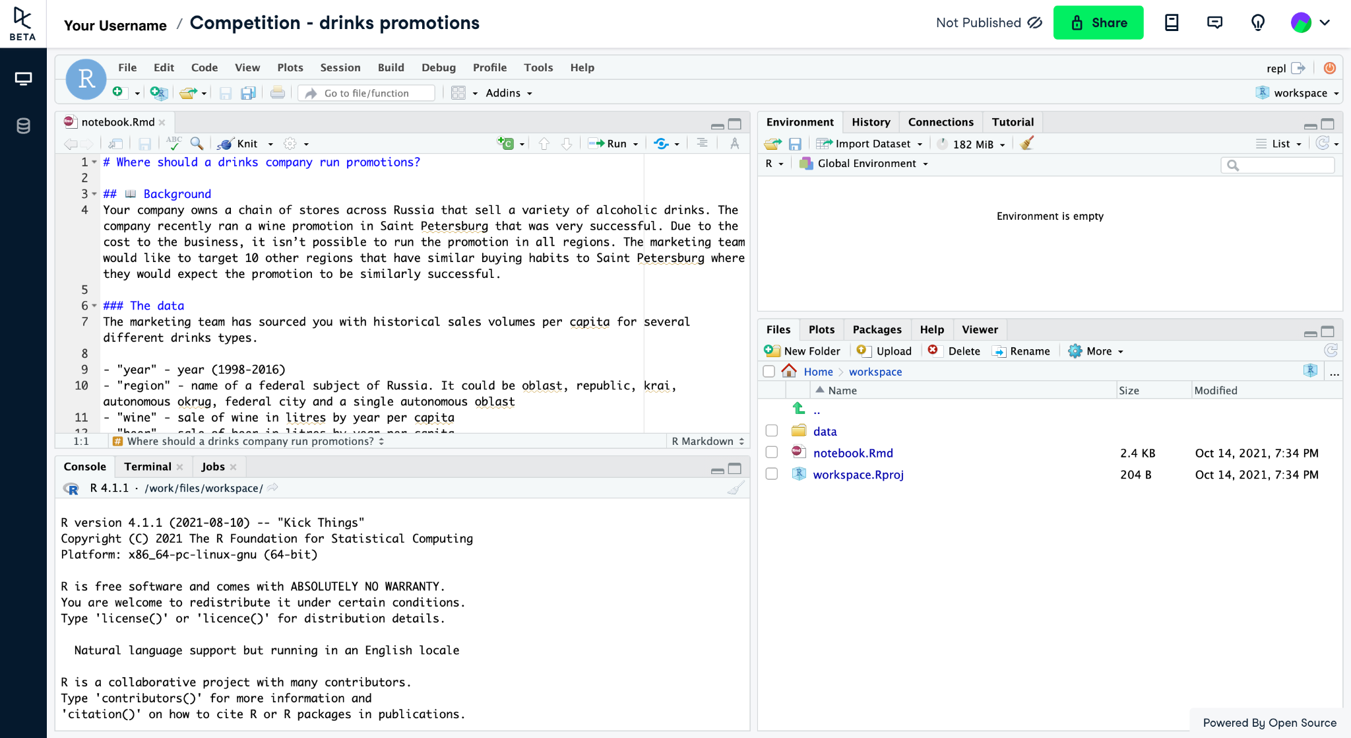Click the find/replace magnifier icon in the editor

coord(197,143)
